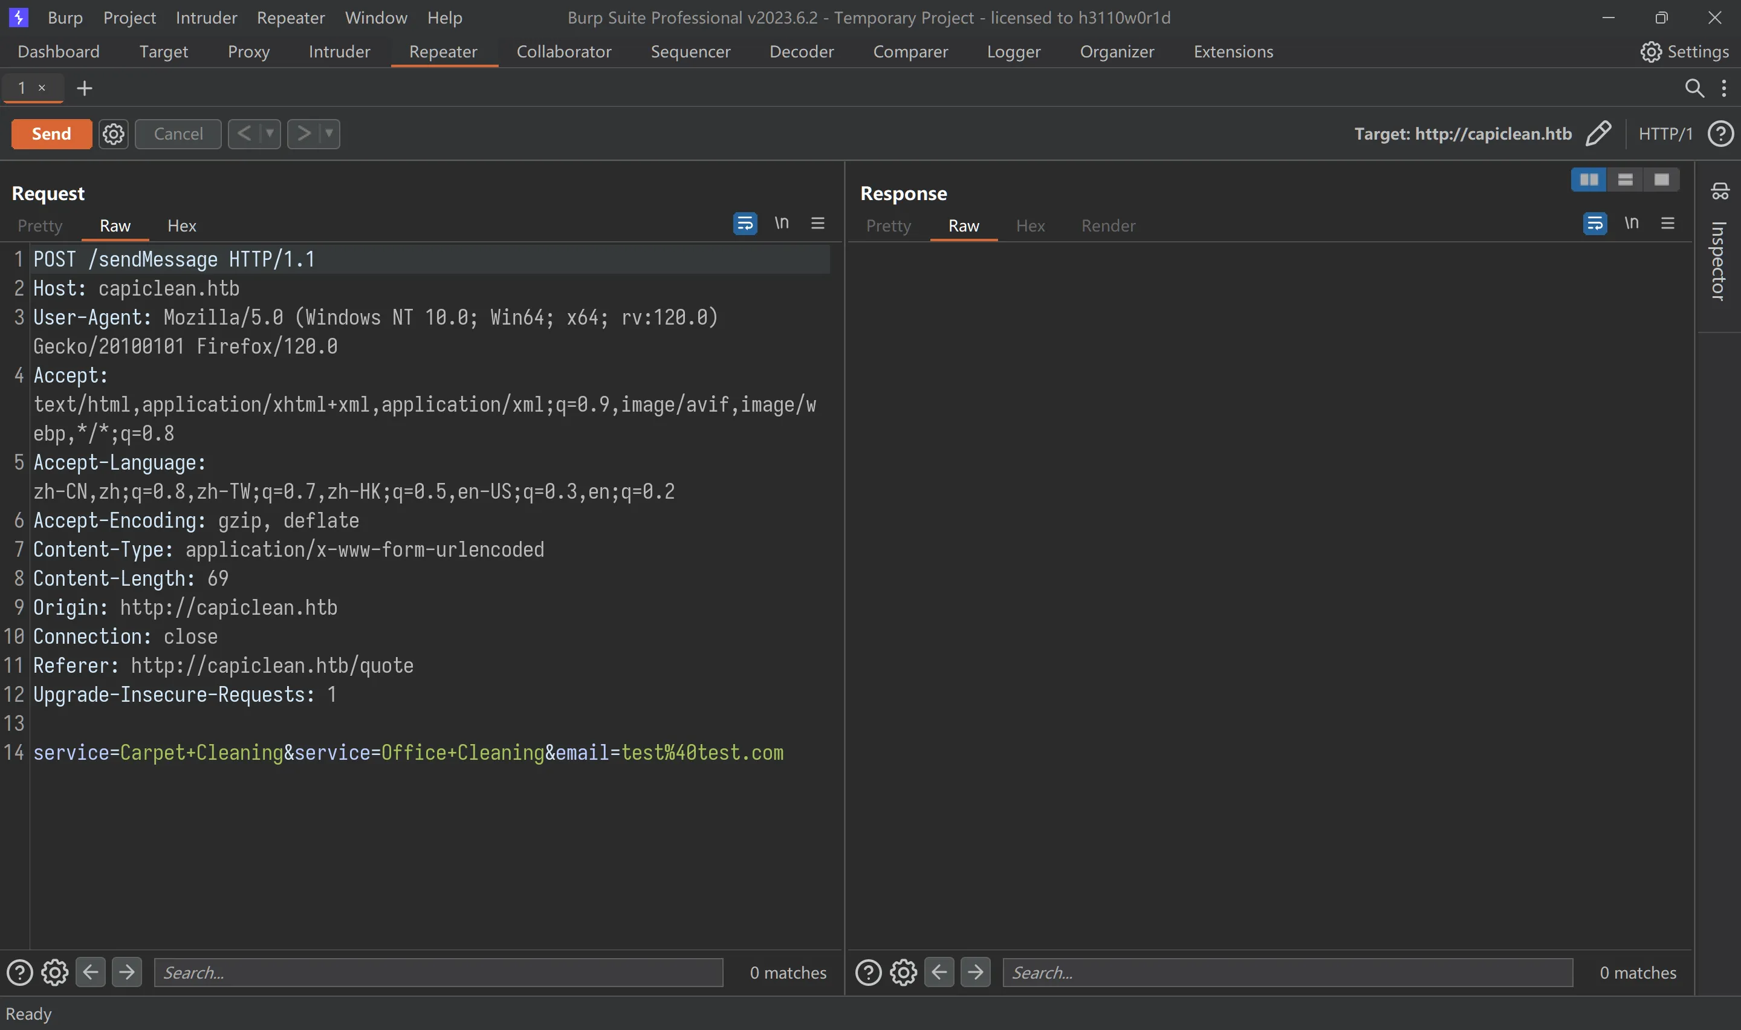Open Request search settings gear

[55, 973]
